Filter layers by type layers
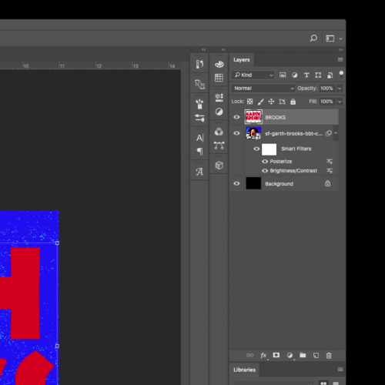Screen dimensions: 385x385 [x=306, y=75]
